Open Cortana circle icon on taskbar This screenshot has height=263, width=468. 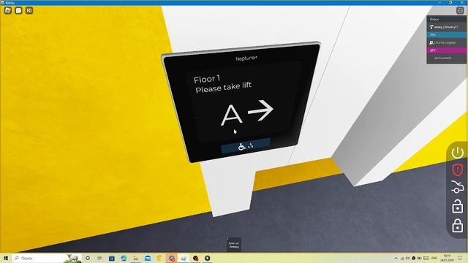(x=88, y=258)
